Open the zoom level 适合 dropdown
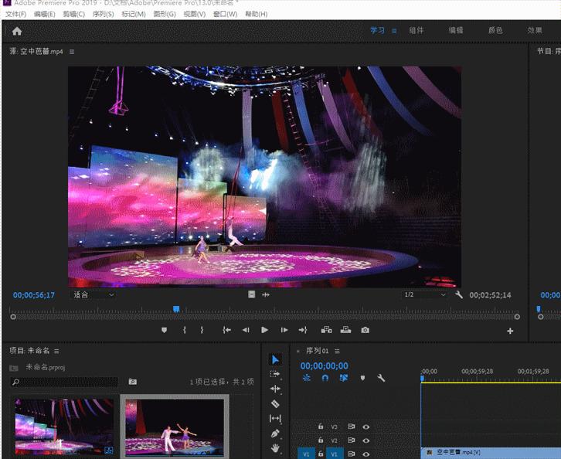The height and width of the screenshot is (459, 561). pyautogui.click(x=93, y=294)
